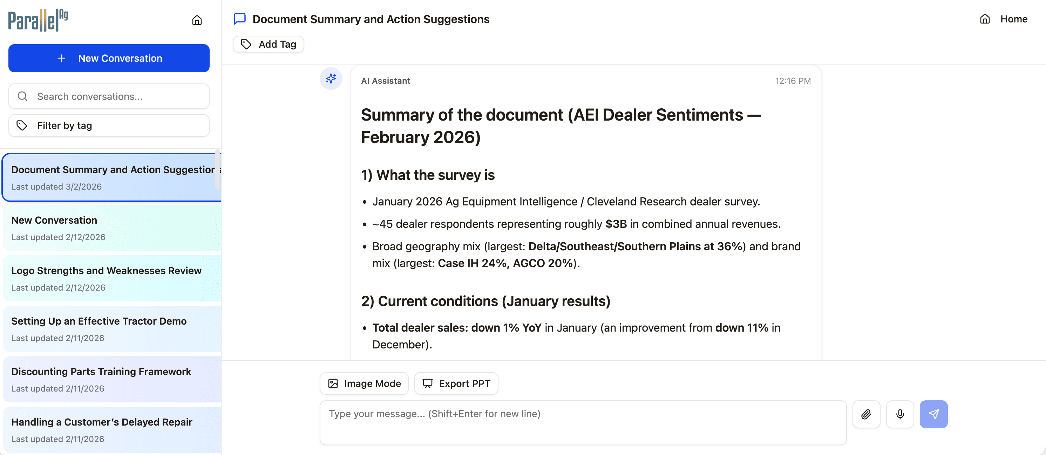Open the Add Tag selector

(x=269, y=44)
